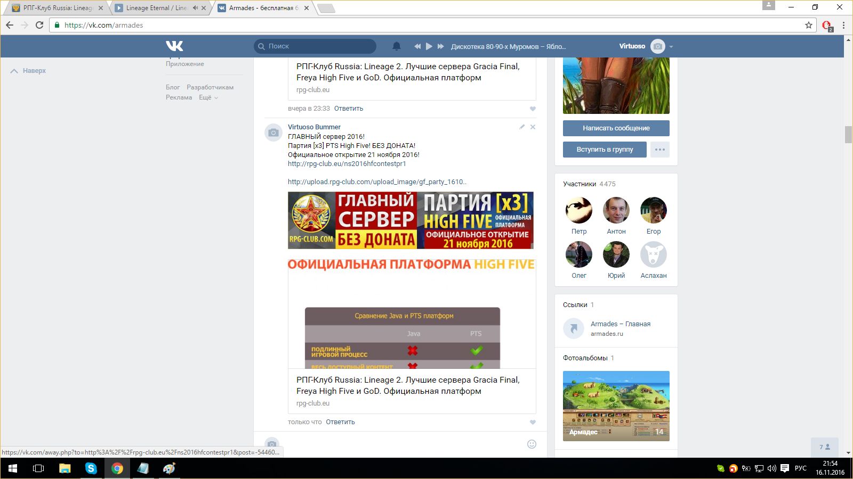Like the comment posted только что
The image size is (853, 479).
(532, 422)
